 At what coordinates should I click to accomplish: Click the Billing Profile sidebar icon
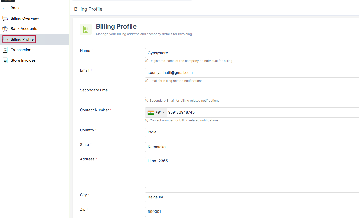(x=5, y=39)
